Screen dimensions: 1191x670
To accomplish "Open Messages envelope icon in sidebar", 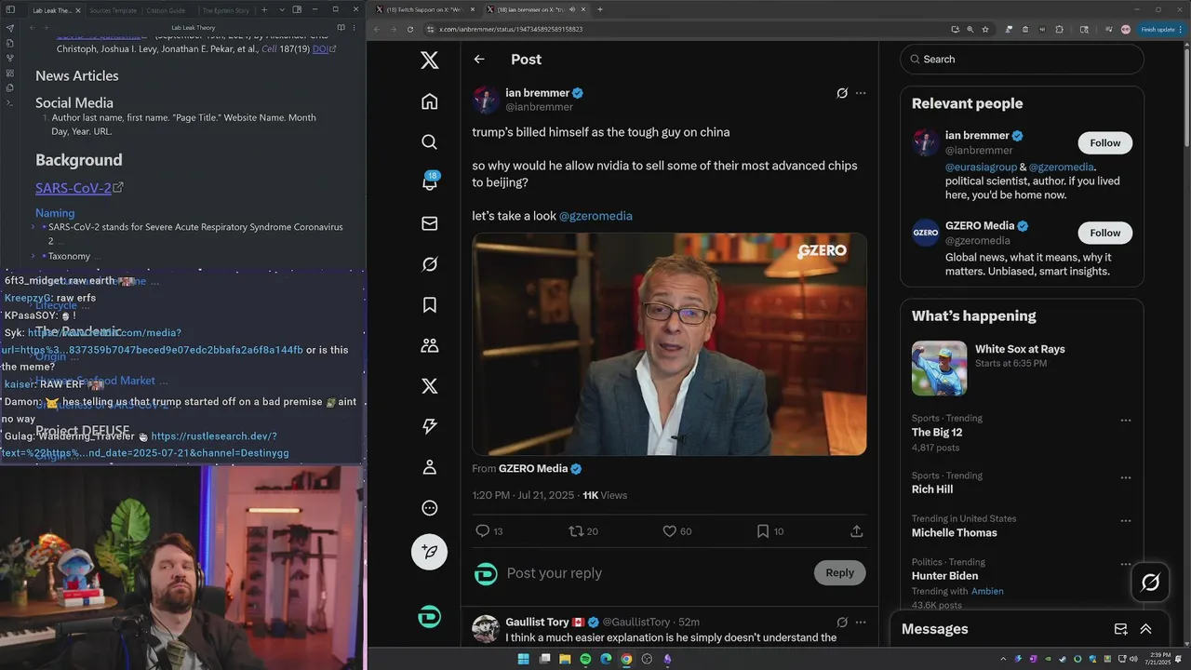I will 429,223.
